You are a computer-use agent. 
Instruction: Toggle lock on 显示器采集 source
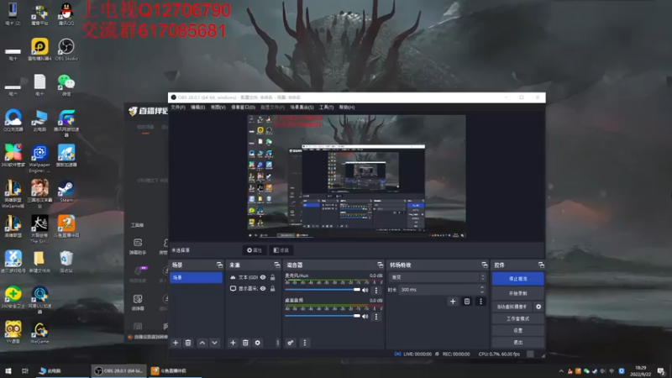(x=272, y=288)
